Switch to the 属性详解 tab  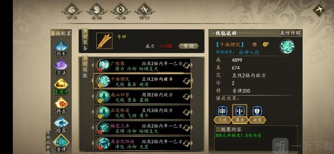(290, 33)
